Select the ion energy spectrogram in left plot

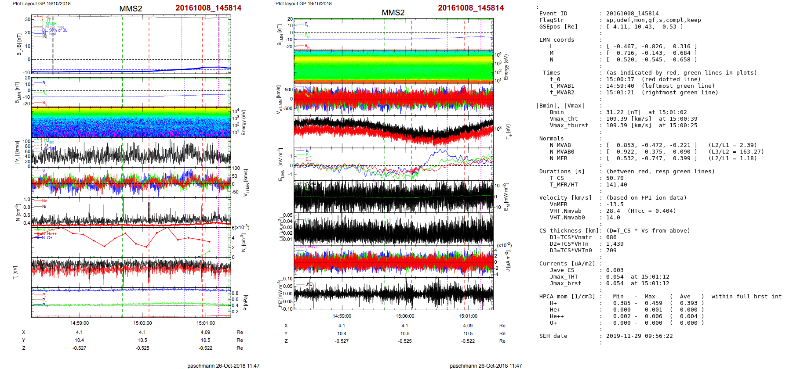[x=131, y=123]
